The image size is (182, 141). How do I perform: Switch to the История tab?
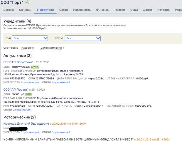coord(164,10)
